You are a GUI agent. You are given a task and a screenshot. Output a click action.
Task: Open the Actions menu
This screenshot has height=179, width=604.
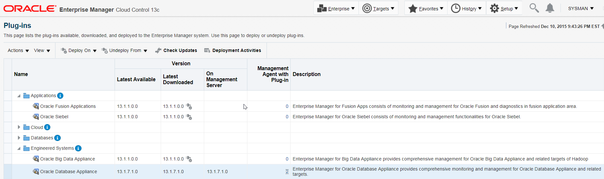click(18, 50)
